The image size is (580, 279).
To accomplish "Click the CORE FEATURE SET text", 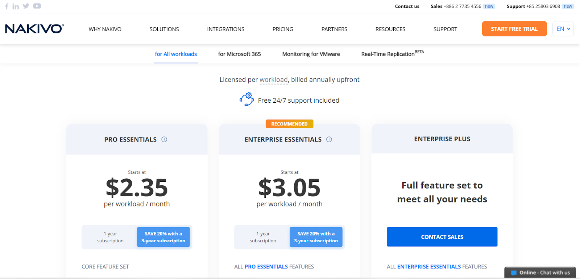I will tap(105, 267).
